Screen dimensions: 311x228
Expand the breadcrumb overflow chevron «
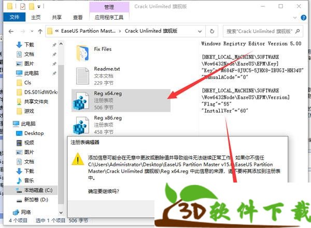56,31
